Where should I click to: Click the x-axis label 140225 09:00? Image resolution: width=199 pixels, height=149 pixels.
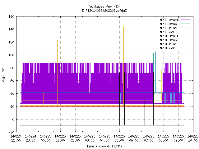(178, 138)
